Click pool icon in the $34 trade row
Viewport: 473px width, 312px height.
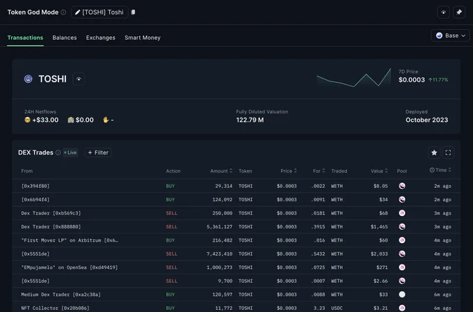click(x=402, y=200)
